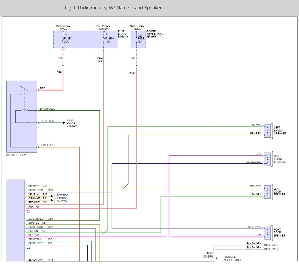Select the Fuse 6 10A symbol
This screenshot has width=299, height=266.
pos(104,40)
